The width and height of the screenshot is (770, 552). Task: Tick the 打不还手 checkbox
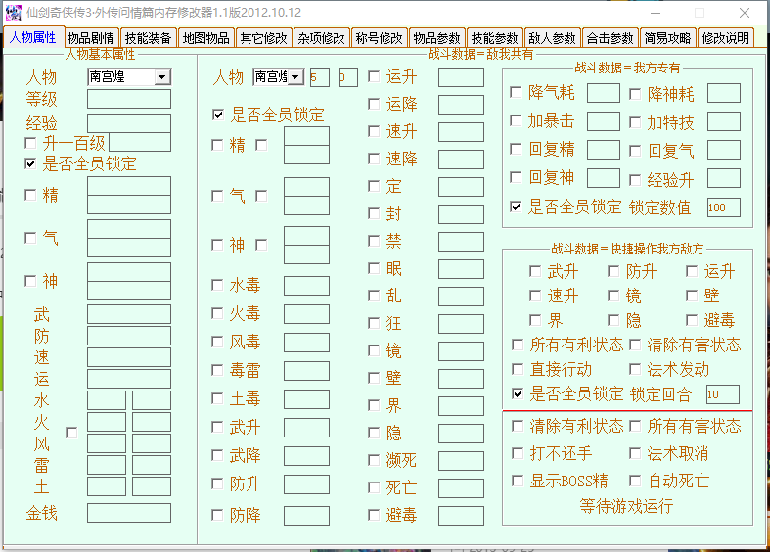click(x=518, y=453)
